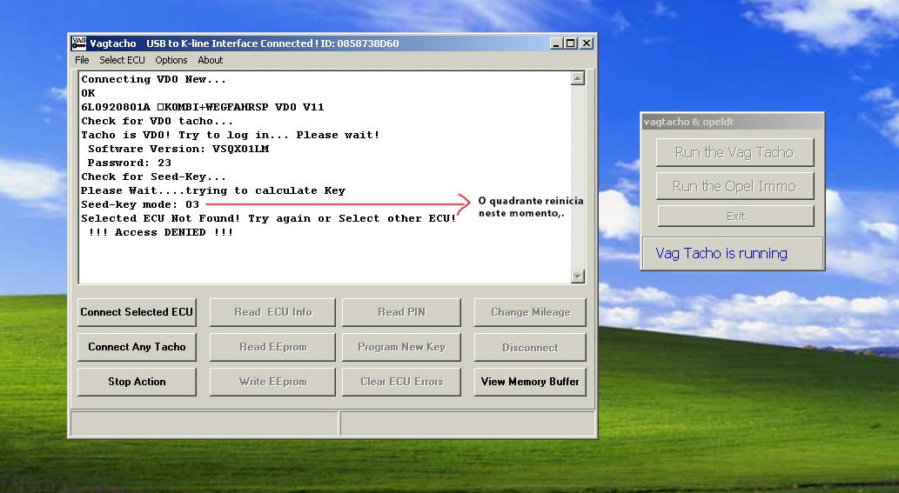Maximize the Vagtacho window

coord(571,43)
